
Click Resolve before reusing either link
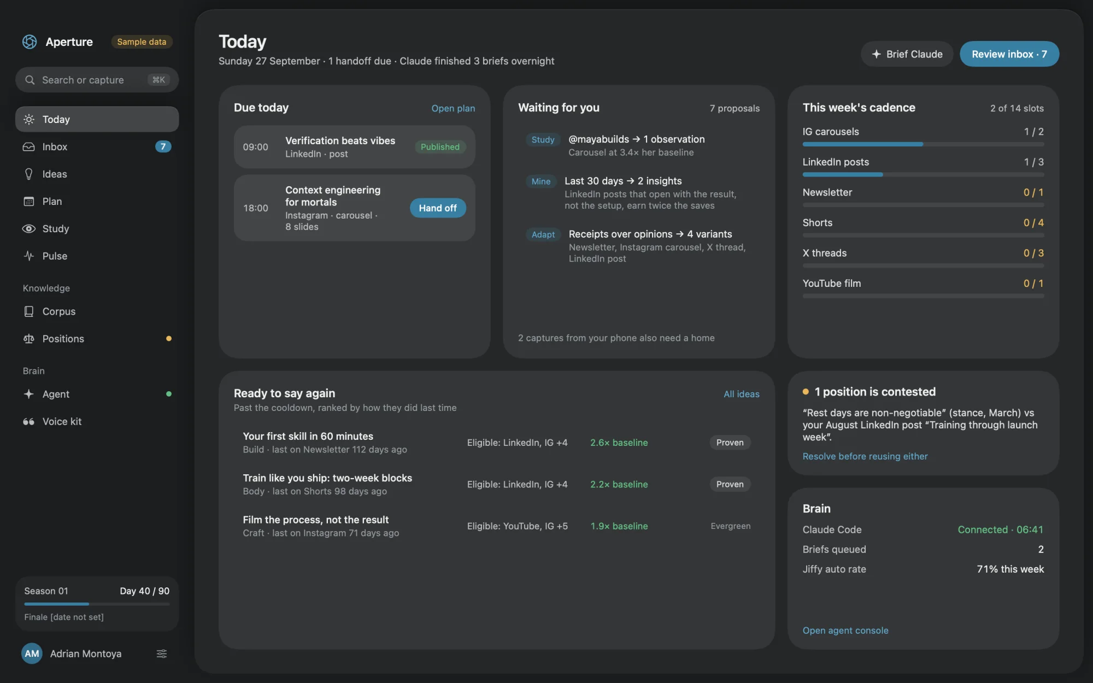pos(865,456)
